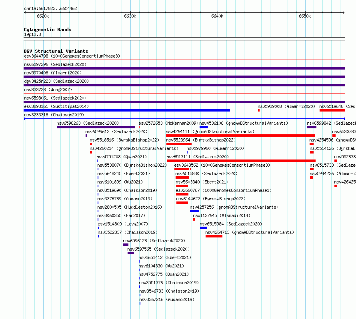The width and height of the screenshot is (356, 319).
Task: Open nsv833728 (Wong2007) variant entry
Action: pyautogui.click(x=48, y=90)
